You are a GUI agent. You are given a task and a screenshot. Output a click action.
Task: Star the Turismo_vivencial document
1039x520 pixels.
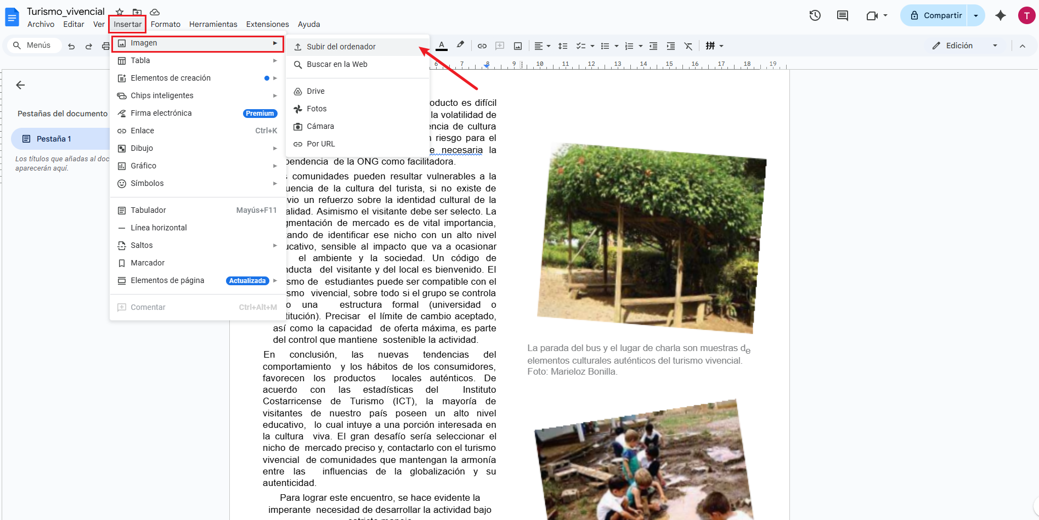[x=120, y=12]
